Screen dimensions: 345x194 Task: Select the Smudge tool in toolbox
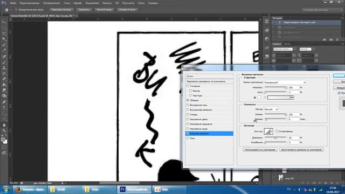point(4,91)
